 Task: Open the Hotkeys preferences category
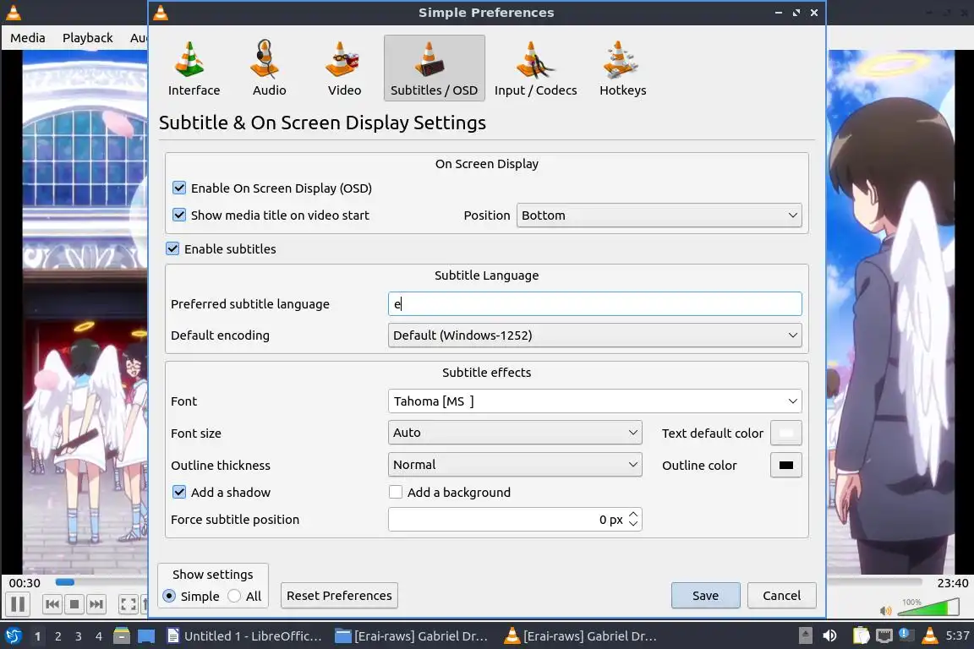tap(622, 68)
